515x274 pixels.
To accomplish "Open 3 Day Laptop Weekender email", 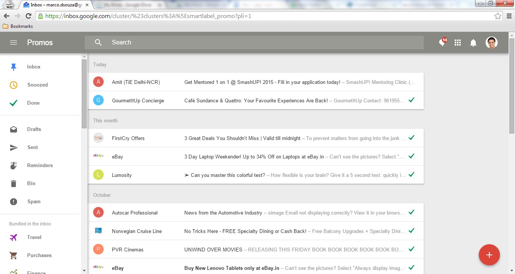I will 256,157.
